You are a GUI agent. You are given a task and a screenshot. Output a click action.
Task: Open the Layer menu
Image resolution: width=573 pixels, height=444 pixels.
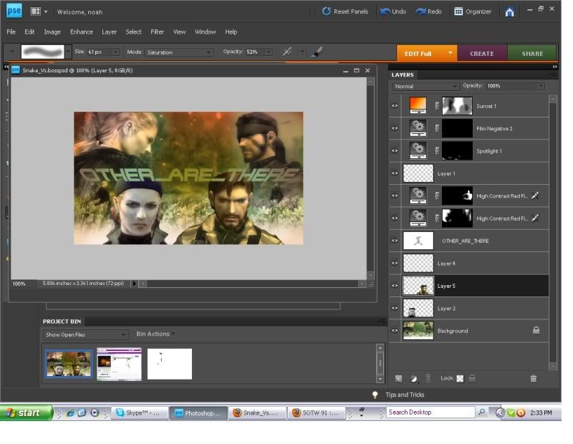point(110,32)
